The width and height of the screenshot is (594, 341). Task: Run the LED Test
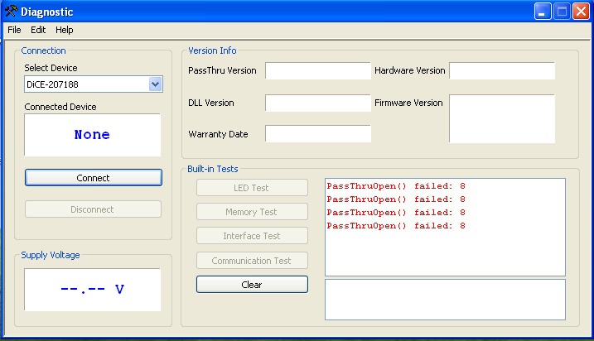[252, 188]
